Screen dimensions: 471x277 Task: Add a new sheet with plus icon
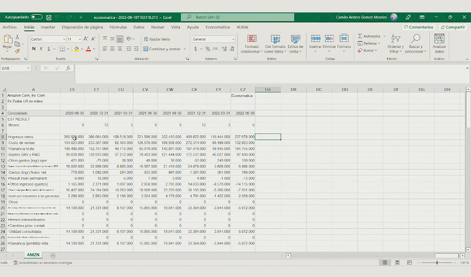pyautogui.click(x=53, y=256)
